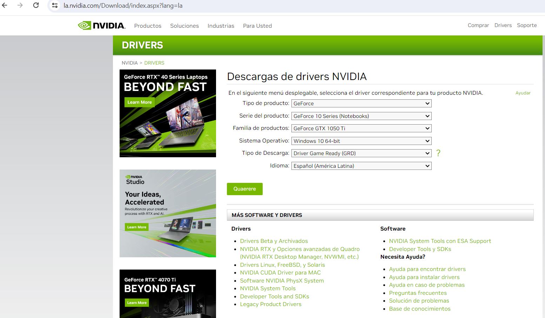Open the Soluciones menu

[184, 26]
